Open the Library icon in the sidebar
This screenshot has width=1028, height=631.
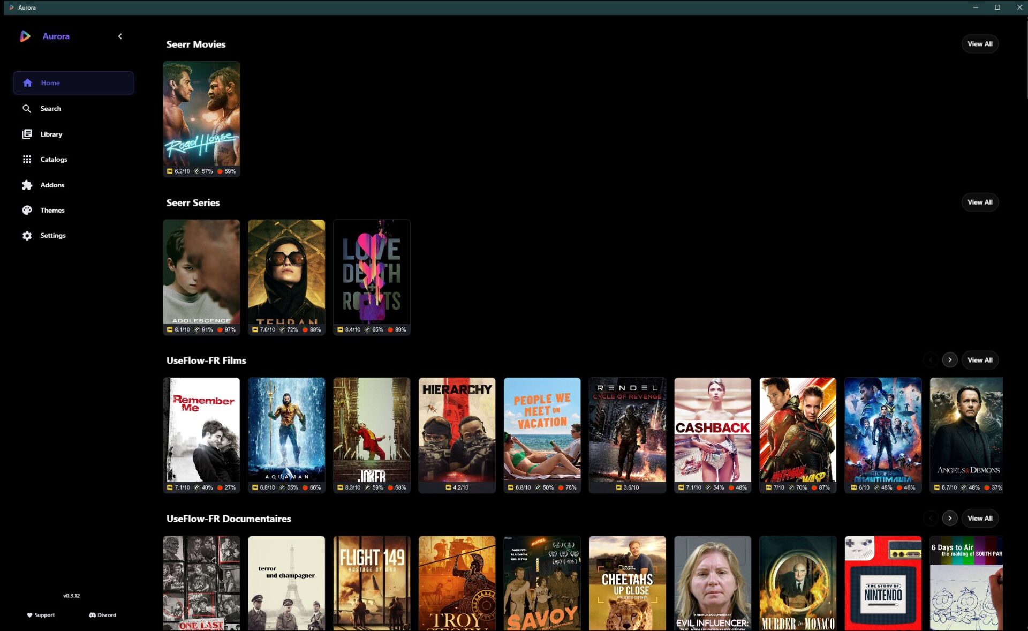click(x=27, y=134)
